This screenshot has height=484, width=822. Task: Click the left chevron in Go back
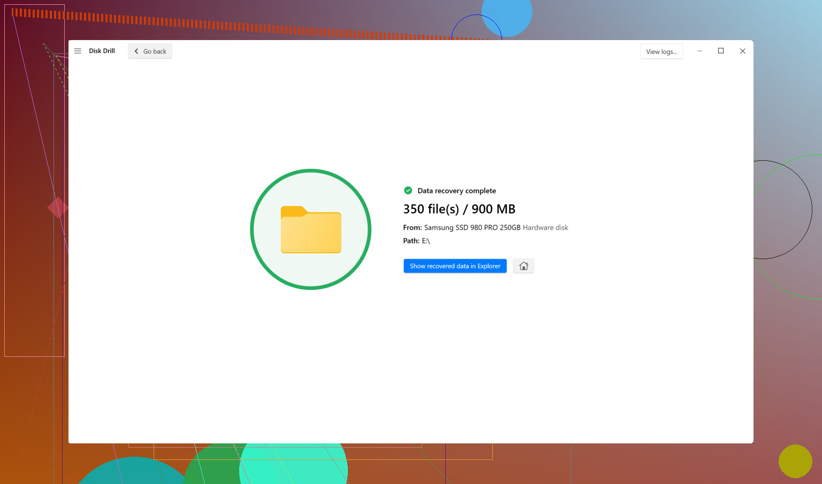[x=136, y=51]
